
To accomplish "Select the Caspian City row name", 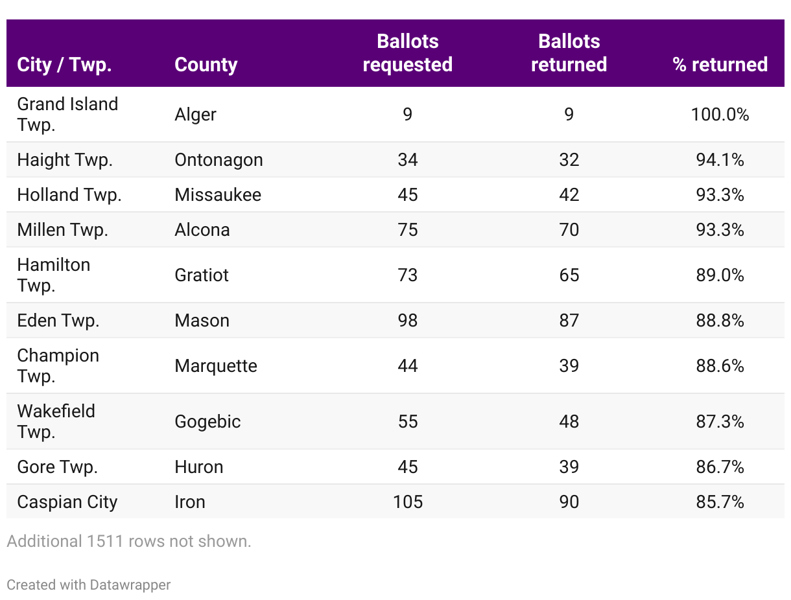I will click(67, 502).
